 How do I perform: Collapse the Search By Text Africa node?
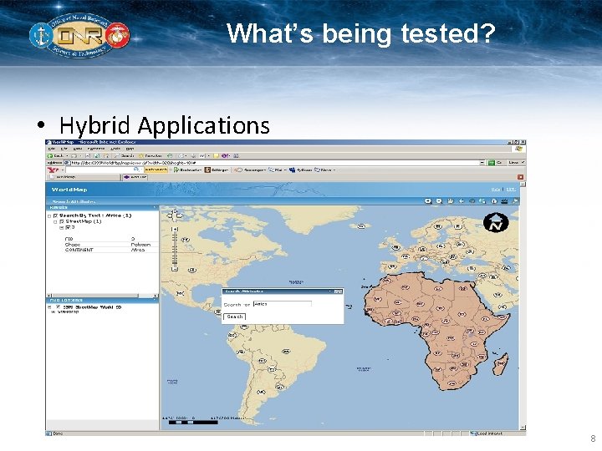click(49, 216)
